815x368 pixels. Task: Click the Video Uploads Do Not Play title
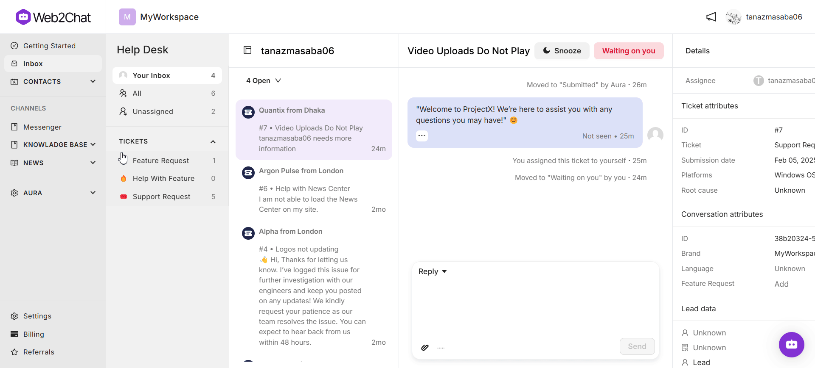pos(469,51)
